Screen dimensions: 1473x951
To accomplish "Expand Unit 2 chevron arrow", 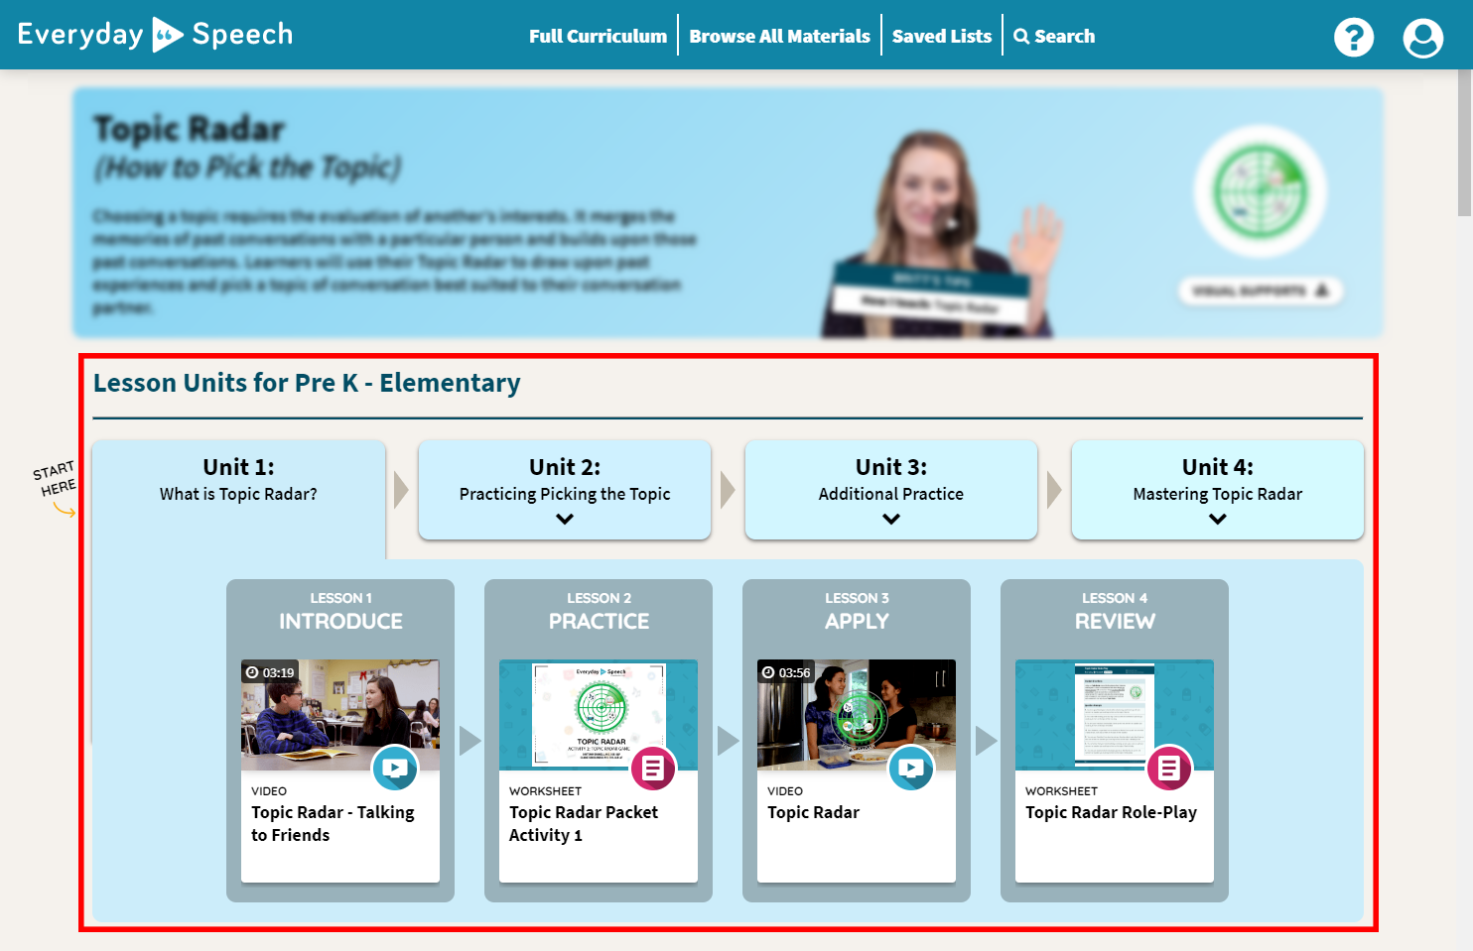I will click(565, 519).
